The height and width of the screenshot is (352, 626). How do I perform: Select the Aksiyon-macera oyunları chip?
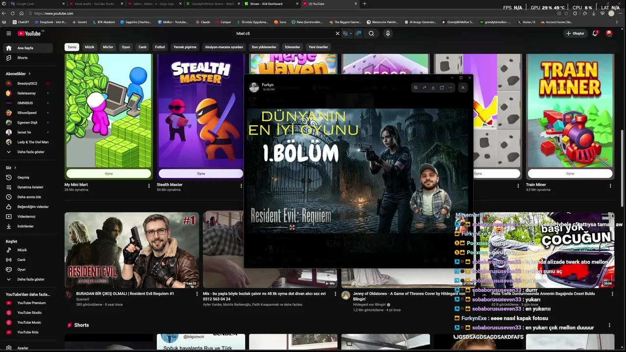point(224,47)
